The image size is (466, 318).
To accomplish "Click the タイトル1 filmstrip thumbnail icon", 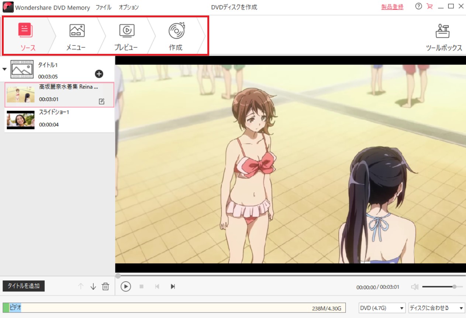I will [x=22, y=69].
